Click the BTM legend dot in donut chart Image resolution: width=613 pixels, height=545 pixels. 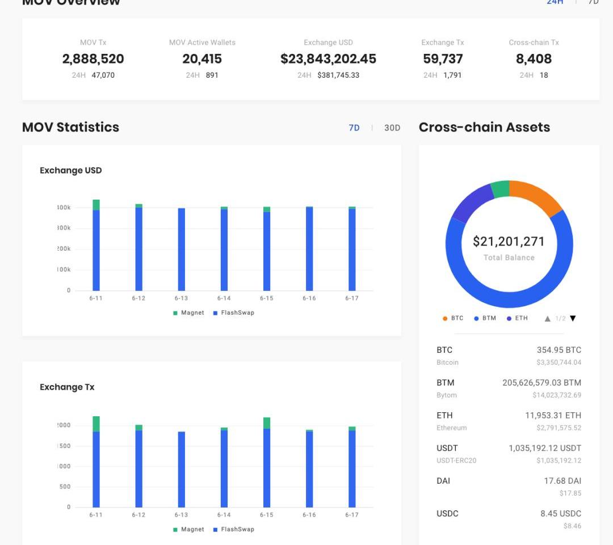coord(477,319)
